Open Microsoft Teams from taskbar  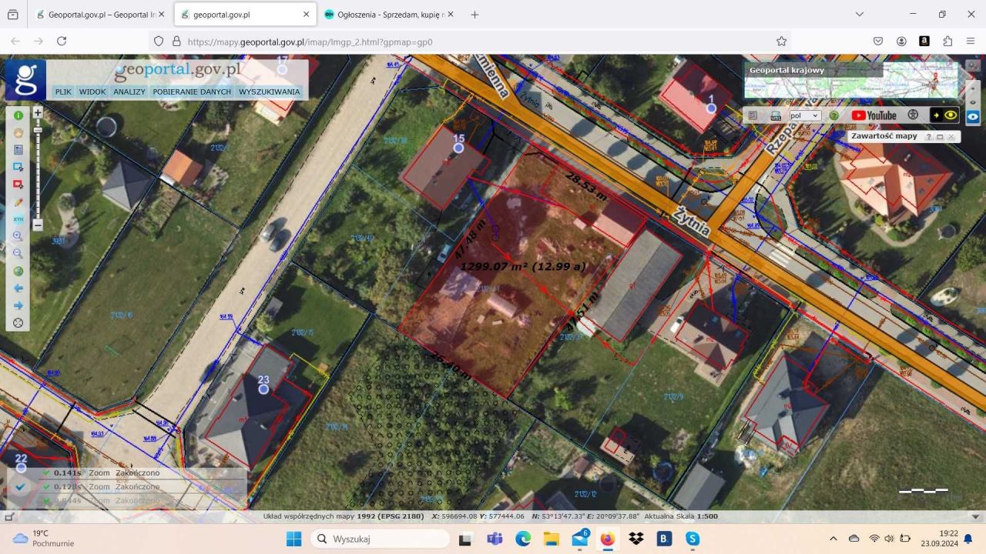[x=495, y=539]
